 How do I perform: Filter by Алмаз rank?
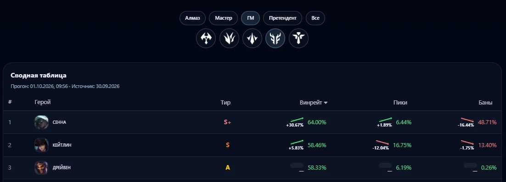(x=193, y=18)
